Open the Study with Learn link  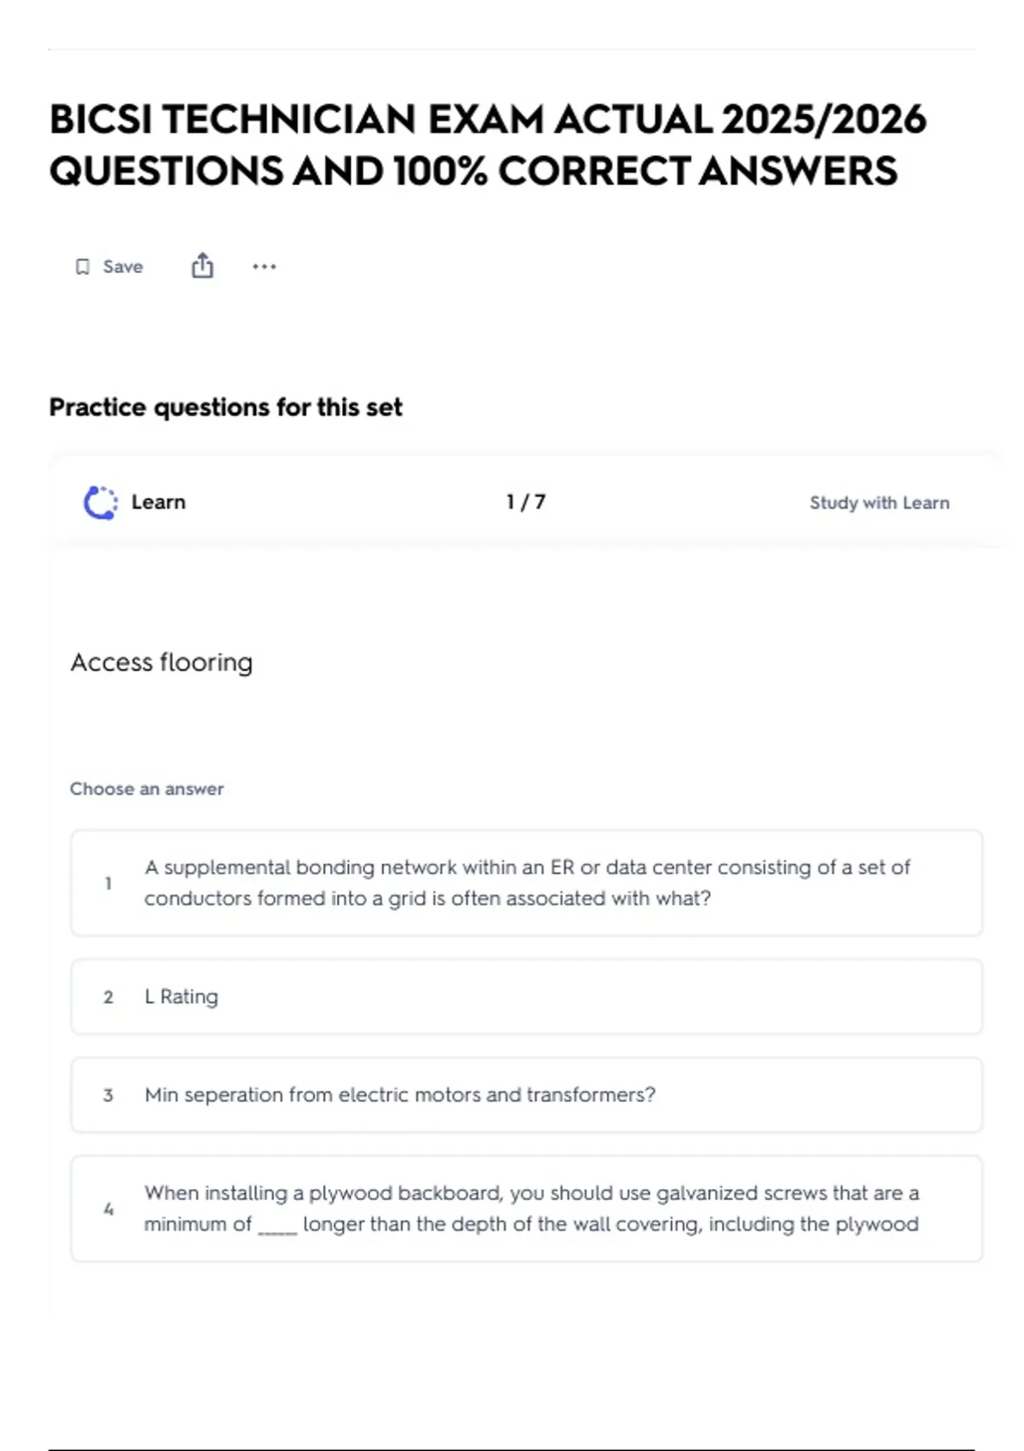pyautogui.click(x=879, y=503)
